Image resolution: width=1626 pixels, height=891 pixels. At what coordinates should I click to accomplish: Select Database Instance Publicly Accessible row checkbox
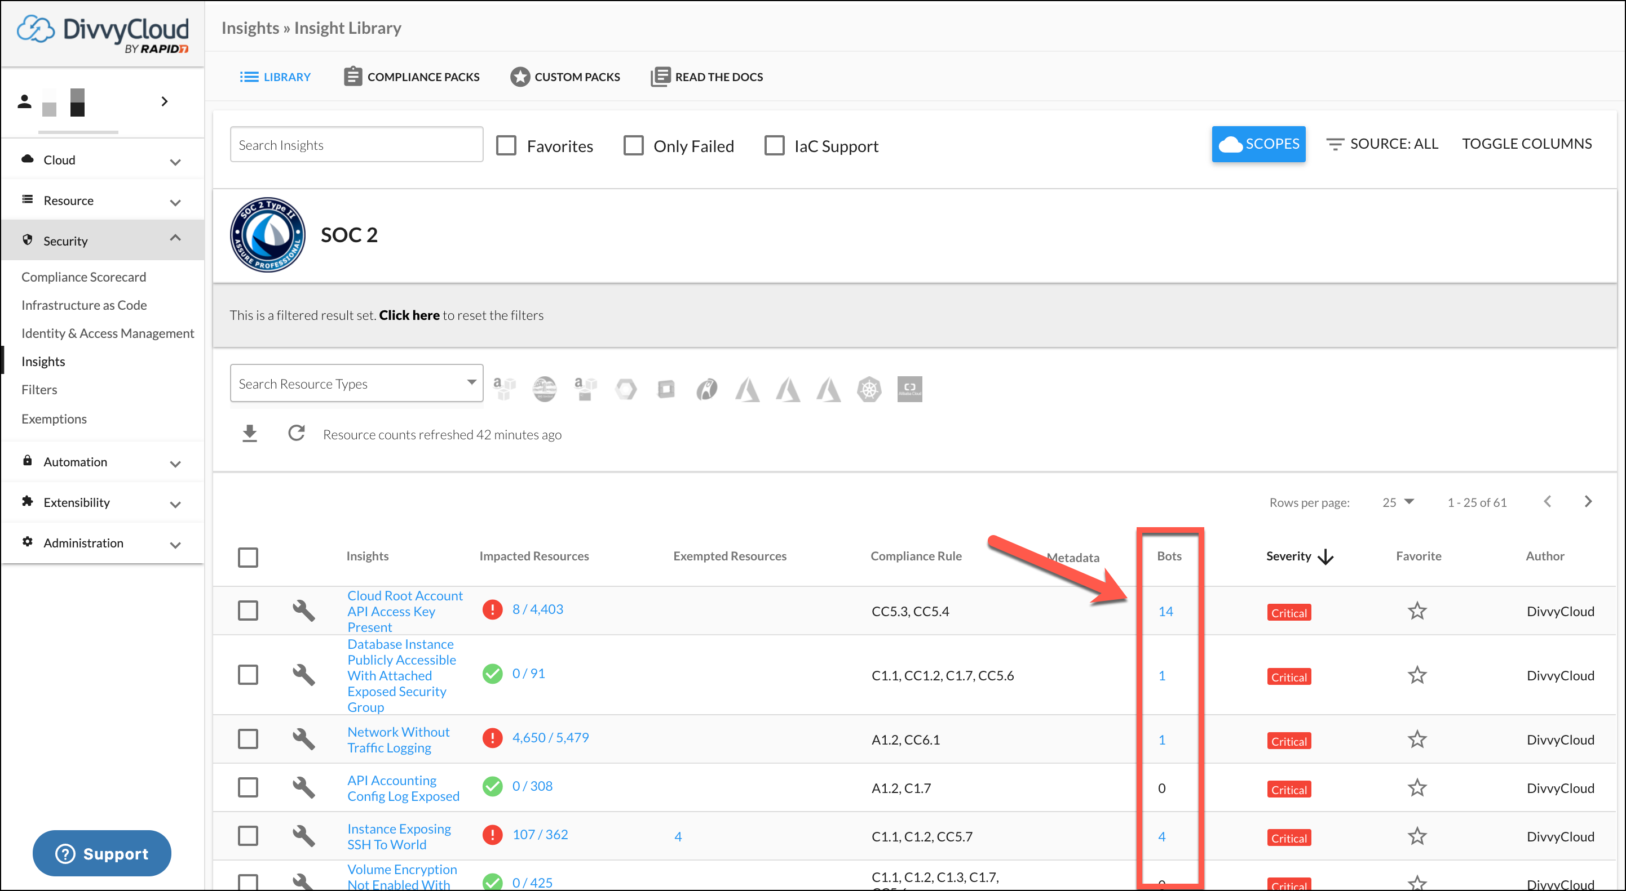tap(248, 674)
